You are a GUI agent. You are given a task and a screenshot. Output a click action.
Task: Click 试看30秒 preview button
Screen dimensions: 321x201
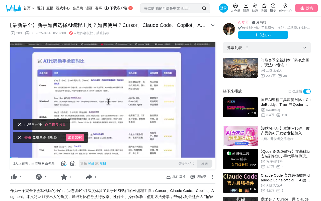tap(75, 137)
